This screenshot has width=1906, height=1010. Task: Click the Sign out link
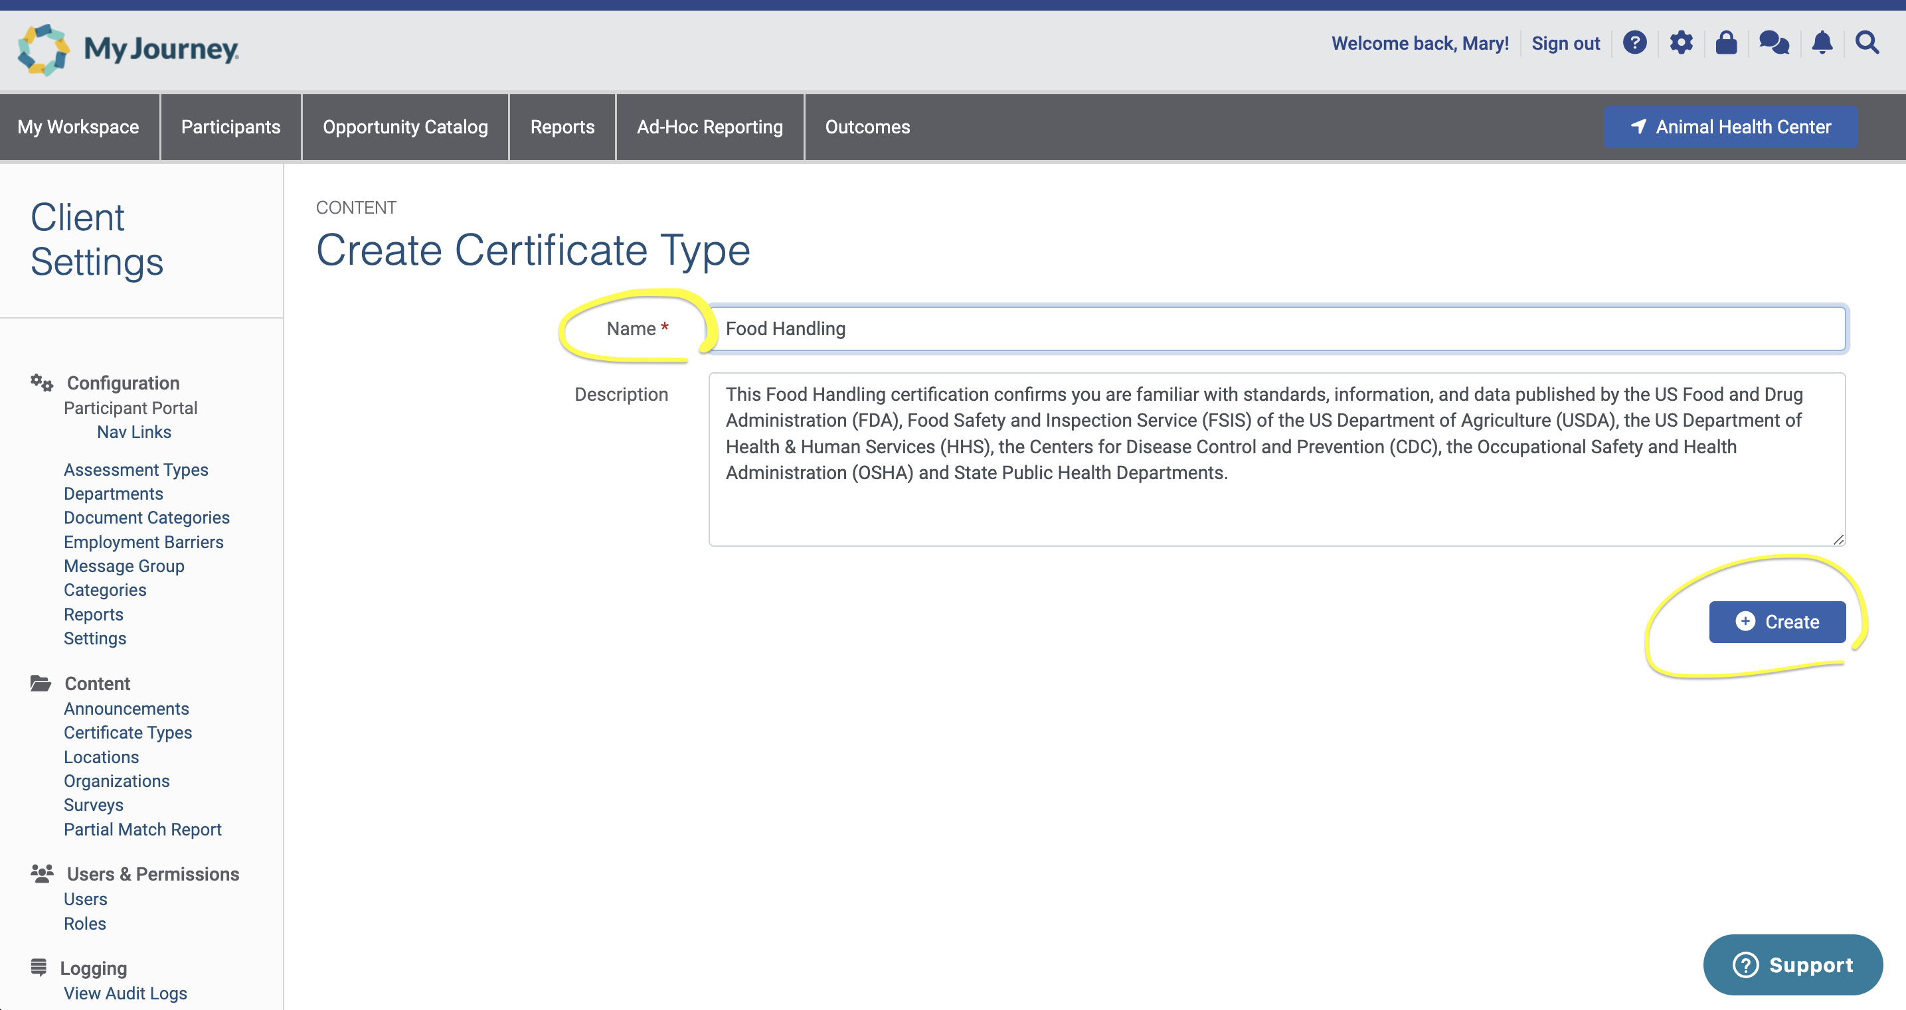coord(1566,44)
